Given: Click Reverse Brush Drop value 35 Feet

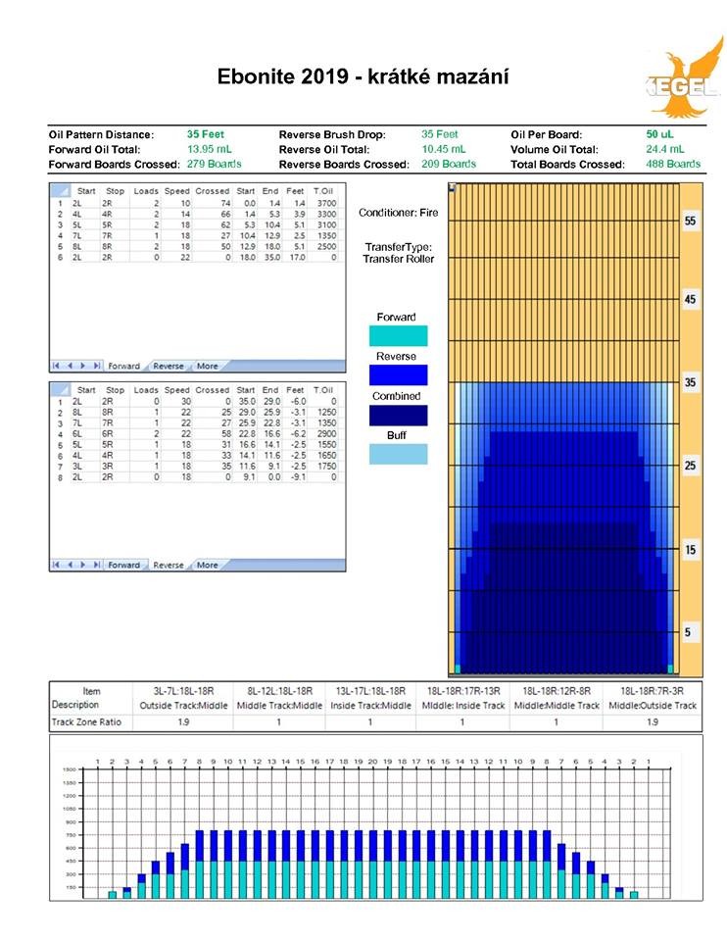Looking at the screenshot, I should pyautogui.click(x=439, y=134).
